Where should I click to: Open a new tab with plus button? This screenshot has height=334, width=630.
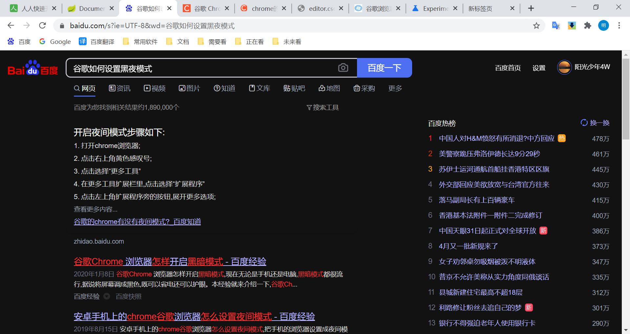(531, 9)
